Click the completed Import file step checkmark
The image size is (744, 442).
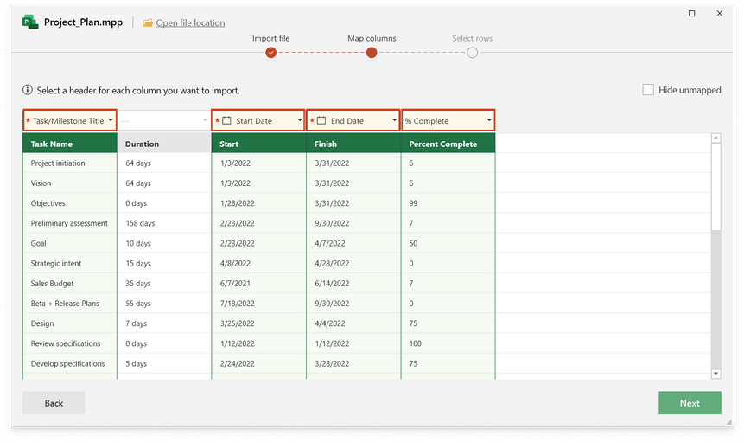pos(271,53)
